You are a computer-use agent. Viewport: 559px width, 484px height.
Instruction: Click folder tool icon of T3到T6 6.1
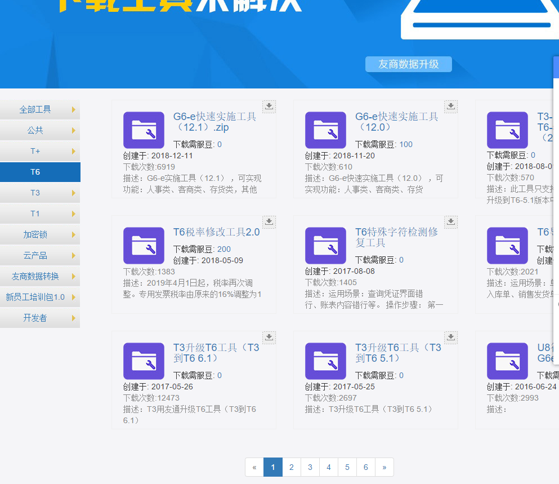144,361
